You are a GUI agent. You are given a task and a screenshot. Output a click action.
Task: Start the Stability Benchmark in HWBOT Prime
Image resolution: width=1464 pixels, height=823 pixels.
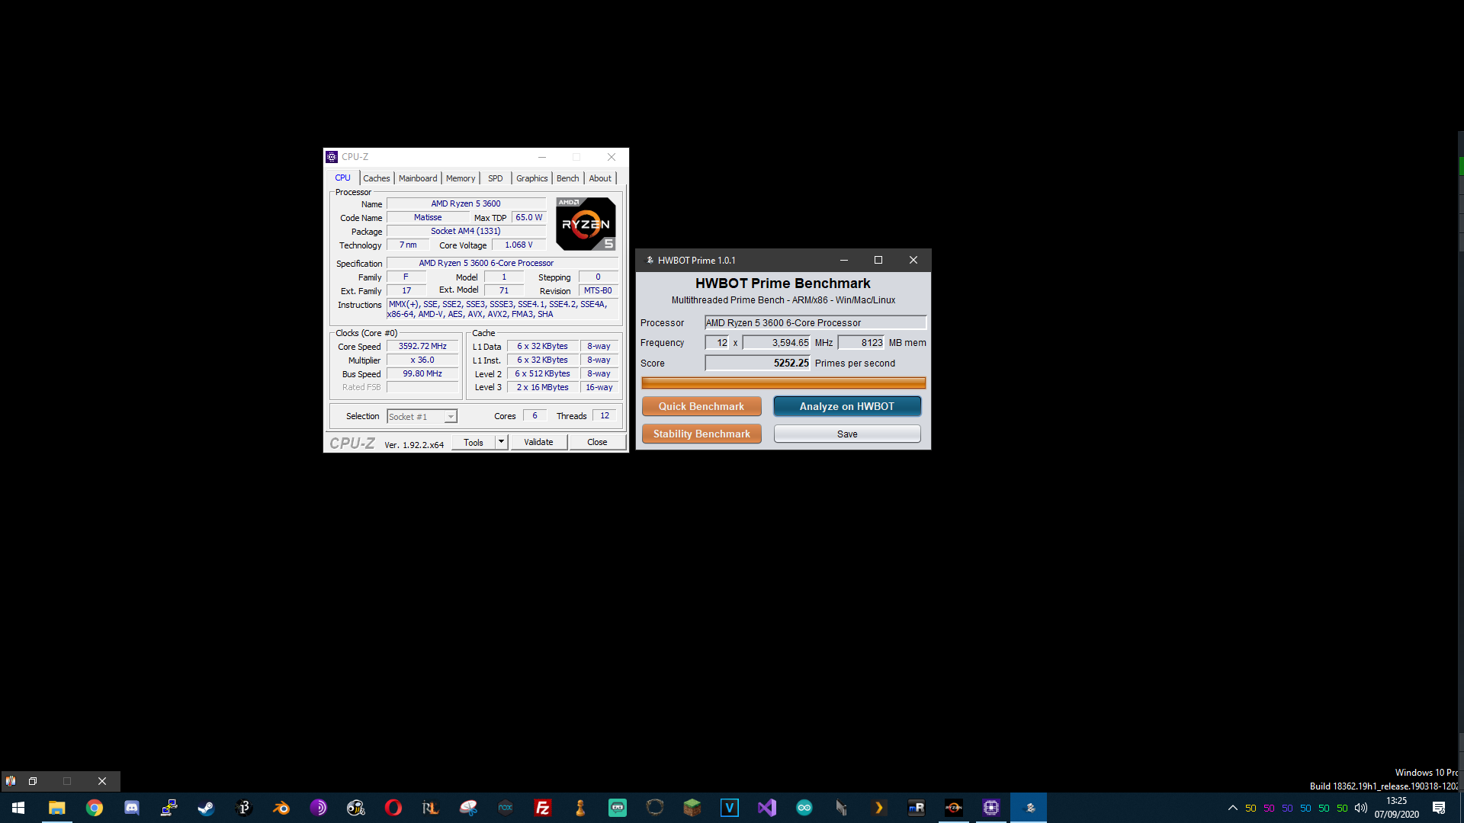point(701,434)
